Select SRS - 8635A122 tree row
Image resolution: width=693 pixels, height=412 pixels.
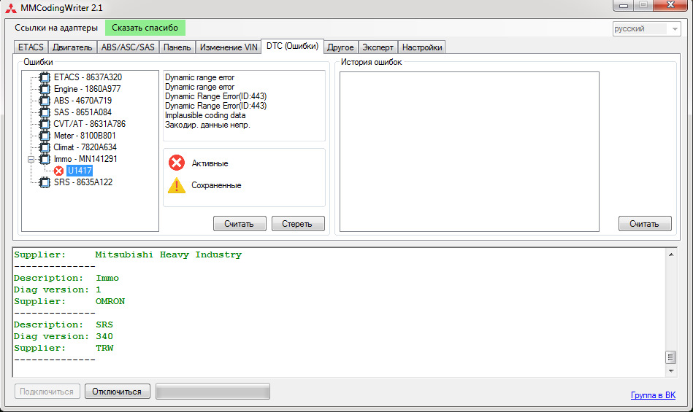(x=83, y=182)
